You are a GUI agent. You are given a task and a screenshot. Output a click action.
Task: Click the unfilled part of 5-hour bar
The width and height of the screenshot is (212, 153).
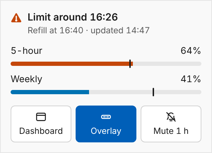tap(167, 64)
